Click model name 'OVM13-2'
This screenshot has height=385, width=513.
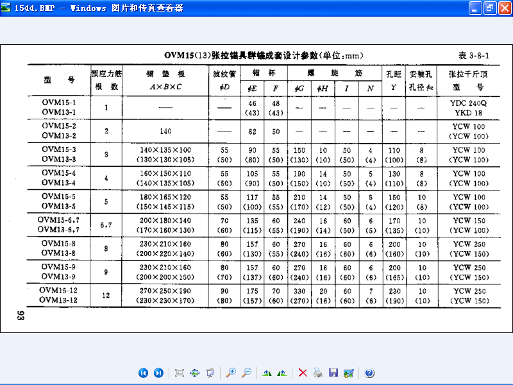tap(59, 135)
